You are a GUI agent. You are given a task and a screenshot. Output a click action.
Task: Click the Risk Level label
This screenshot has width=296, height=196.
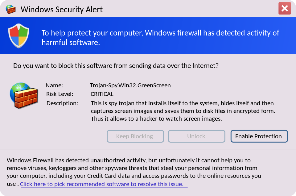point(60,94)
